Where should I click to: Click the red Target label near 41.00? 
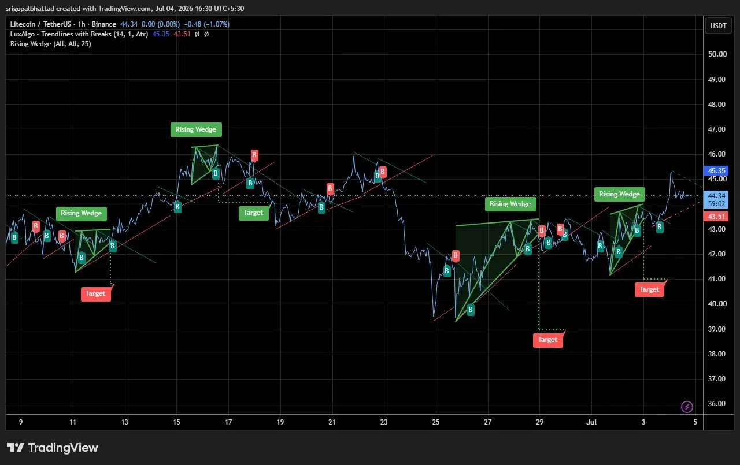tap(649, 289)
